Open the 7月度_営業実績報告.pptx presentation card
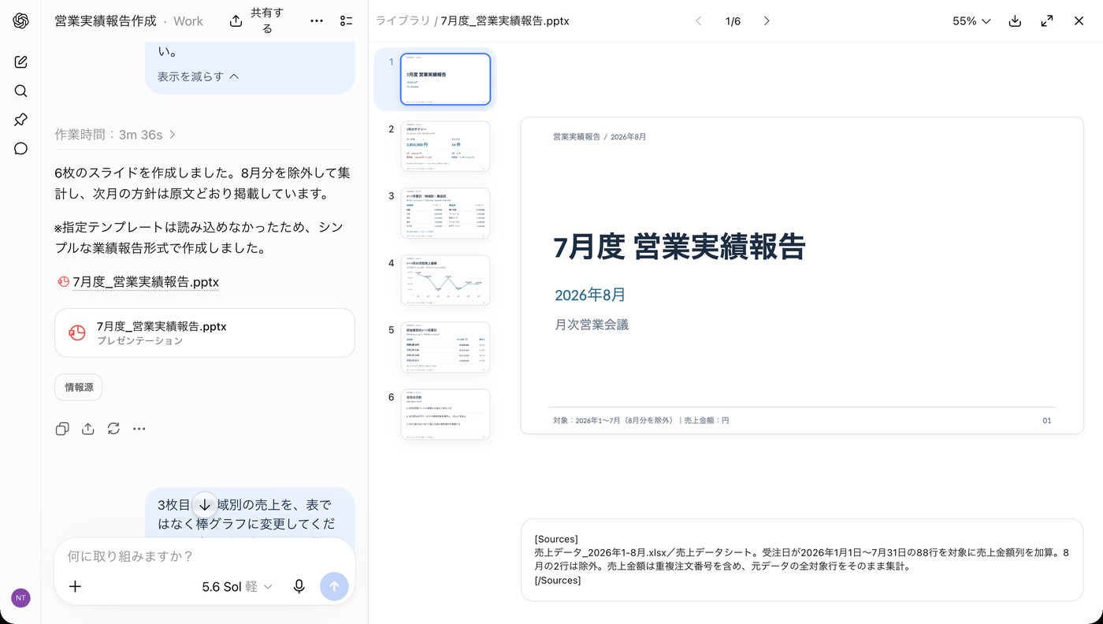The image size is (1103, 624). click(205, 332)
